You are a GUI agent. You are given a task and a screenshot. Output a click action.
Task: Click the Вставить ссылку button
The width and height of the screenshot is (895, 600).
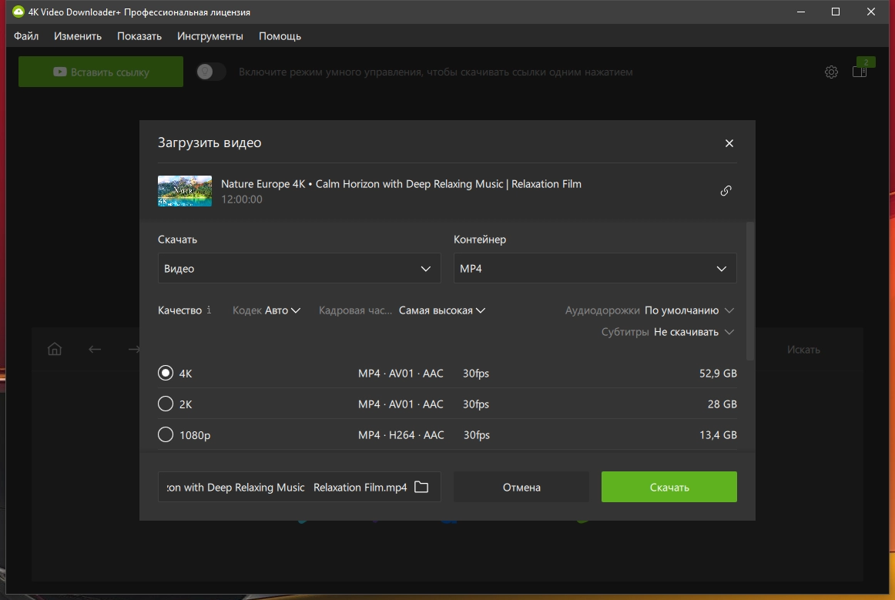coord(100,72)
